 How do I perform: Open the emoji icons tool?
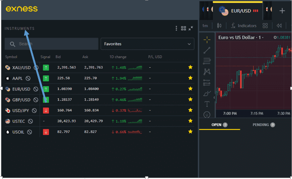(x=207, y=115)
